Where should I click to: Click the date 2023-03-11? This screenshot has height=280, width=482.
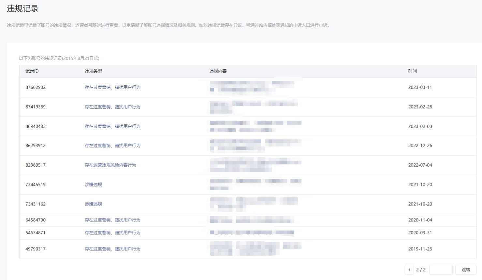(x=420, y=87)
